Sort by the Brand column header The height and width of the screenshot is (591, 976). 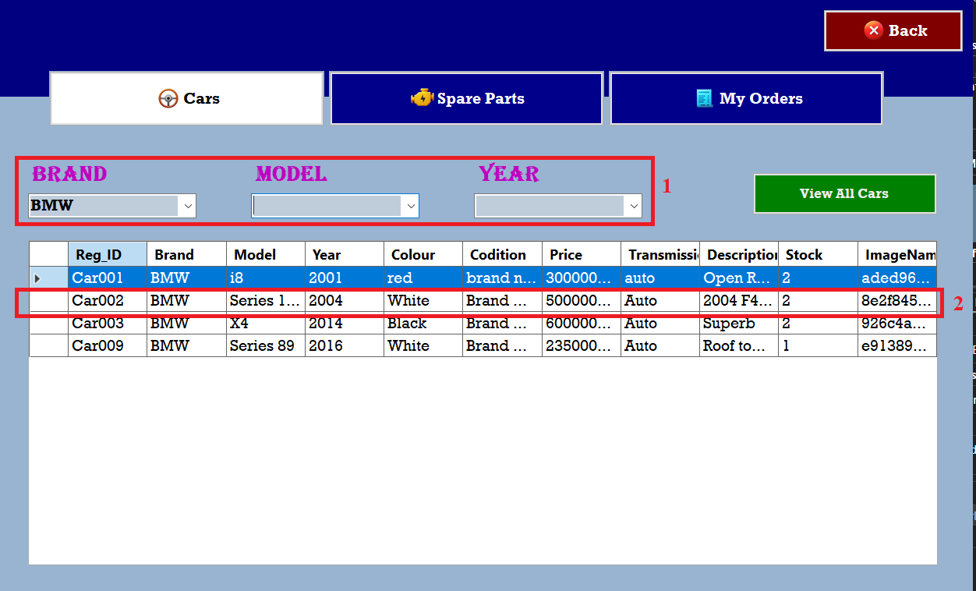pos(187,254)
